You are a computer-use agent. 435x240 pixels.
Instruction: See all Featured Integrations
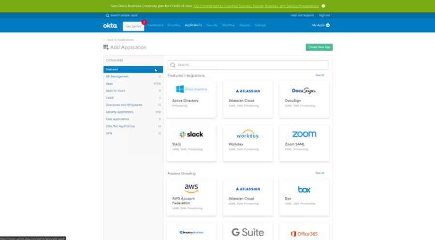[319, 75]
